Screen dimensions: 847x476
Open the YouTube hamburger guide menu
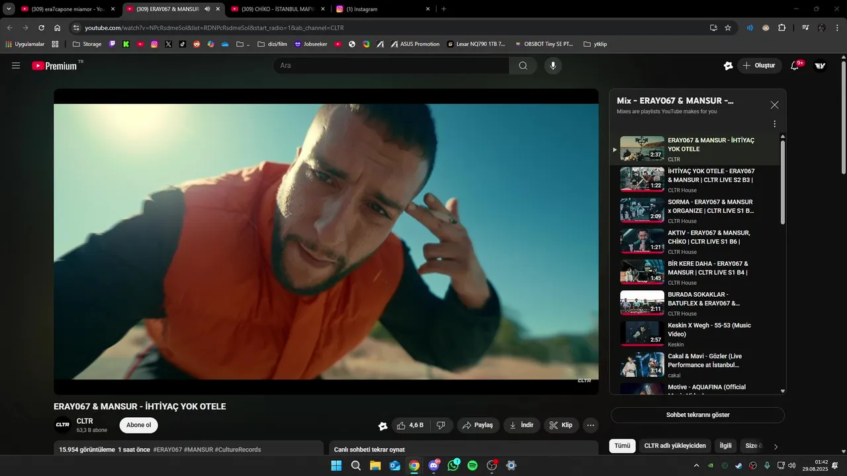point(16,65)
